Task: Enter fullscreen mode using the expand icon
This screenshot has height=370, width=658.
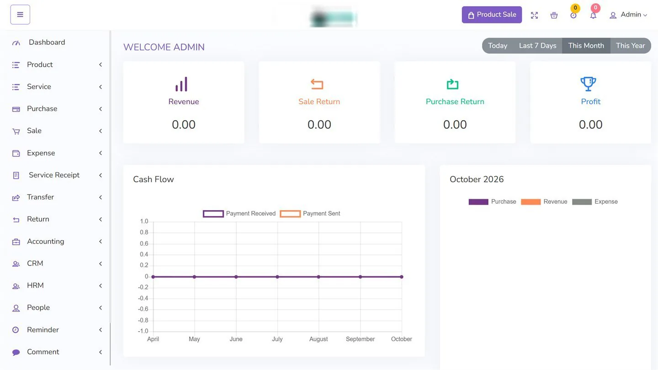Action: (x=534, y=16)
